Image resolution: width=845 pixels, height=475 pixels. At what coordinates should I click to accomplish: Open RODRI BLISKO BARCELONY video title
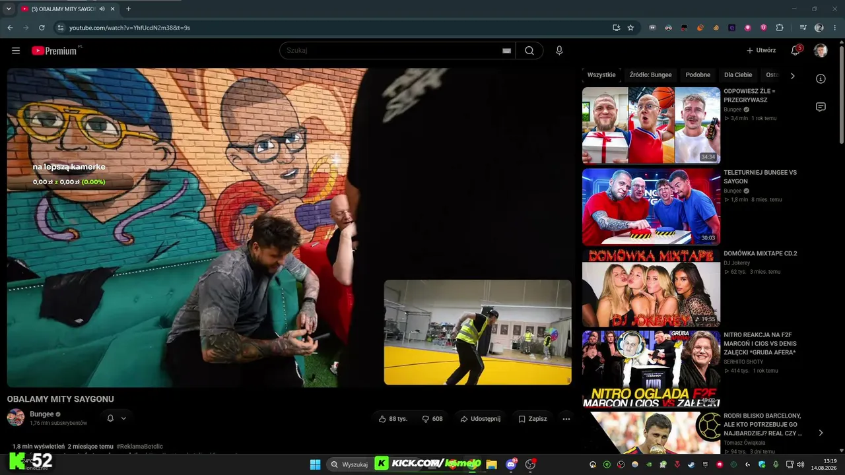click(762, 425)
